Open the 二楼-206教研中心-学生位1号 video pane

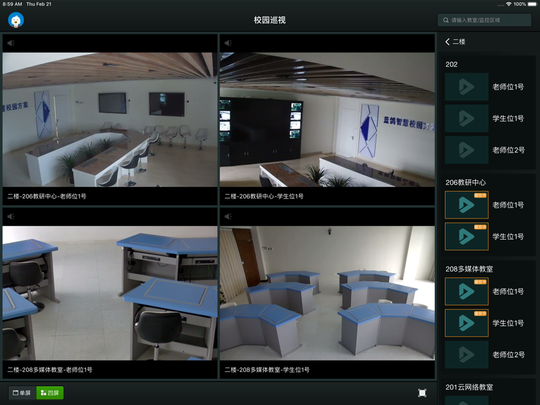point(327,119)
